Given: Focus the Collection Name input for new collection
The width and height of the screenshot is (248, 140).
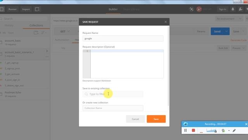Looking at the screenshot, I should (x=113, y=108).
